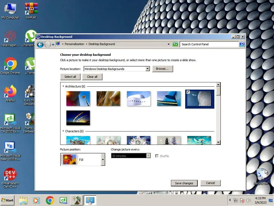This screenshot has width=274, height=206.
Task: Click the Cancel button
Action: pos(210,183)
